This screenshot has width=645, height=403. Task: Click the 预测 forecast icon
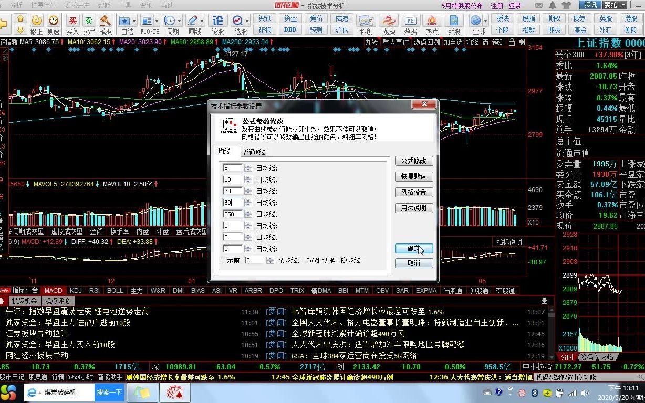pos(315,30)
